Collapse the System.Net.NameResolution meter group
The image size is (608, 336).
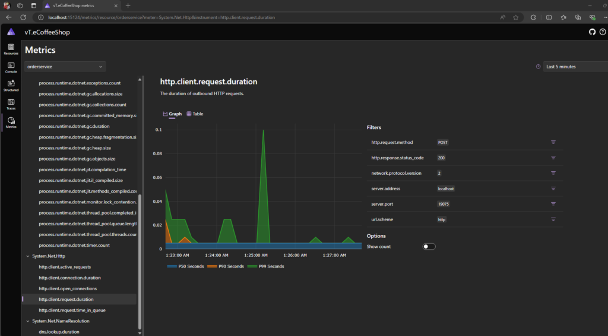pos(27,321)
